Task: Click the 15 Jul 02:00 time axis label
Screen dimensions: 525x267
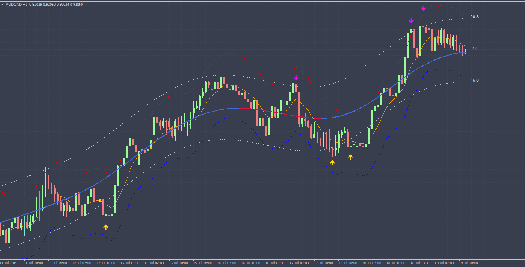Action: tap(154, 263)
